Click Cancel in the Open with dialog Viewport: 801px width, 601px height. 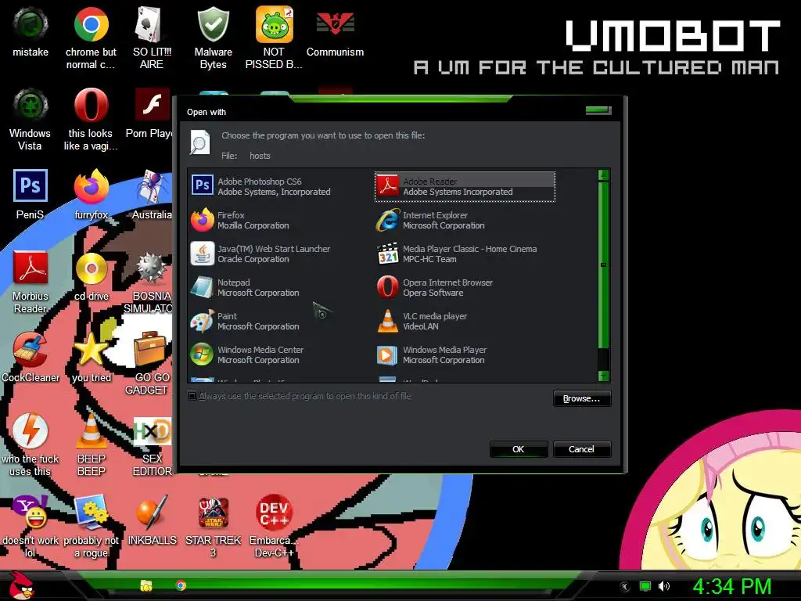click(582, 449)
